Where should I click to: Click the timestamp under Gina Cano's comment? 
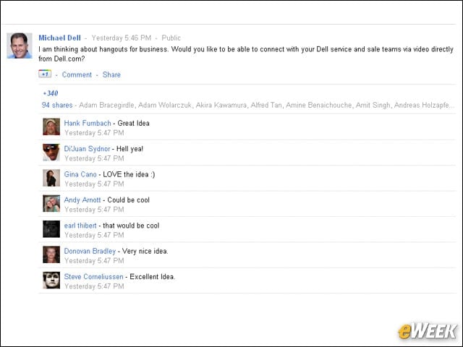tap(94, 184)
